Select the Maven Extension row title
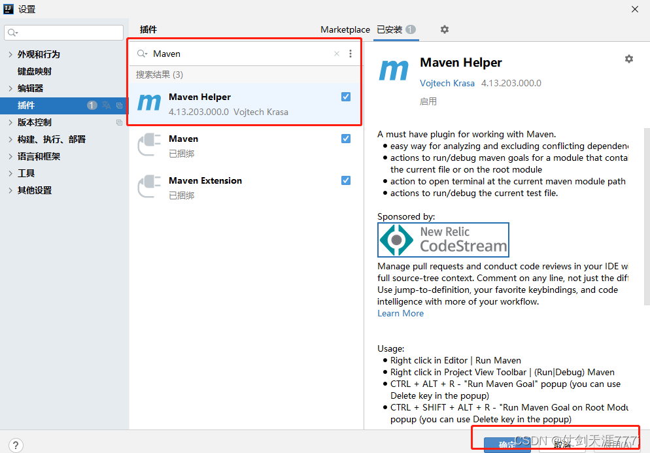 tap(205, 180)
